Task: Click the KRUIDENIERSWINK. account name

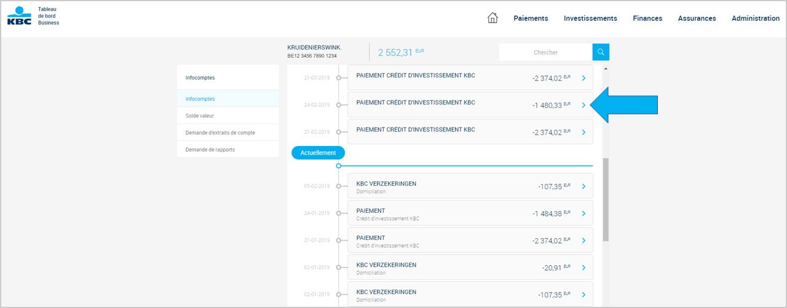Action: (314, 47)
